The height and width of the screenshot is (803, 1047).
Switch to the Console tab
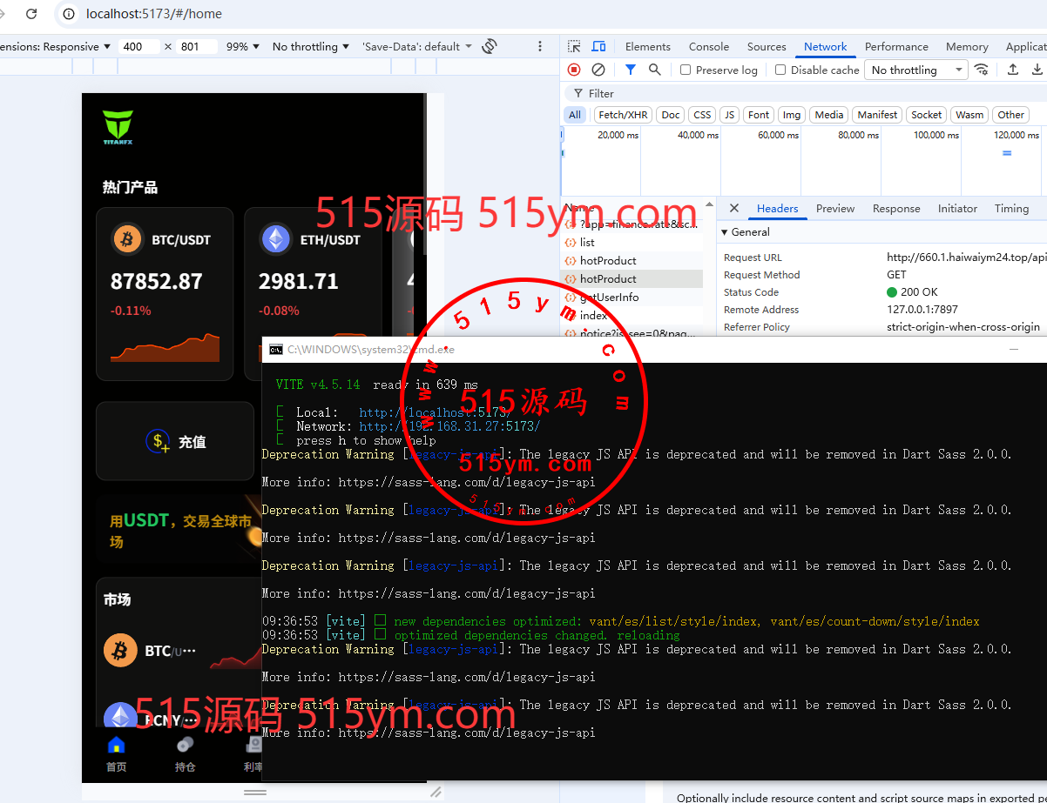click(708, 47)
